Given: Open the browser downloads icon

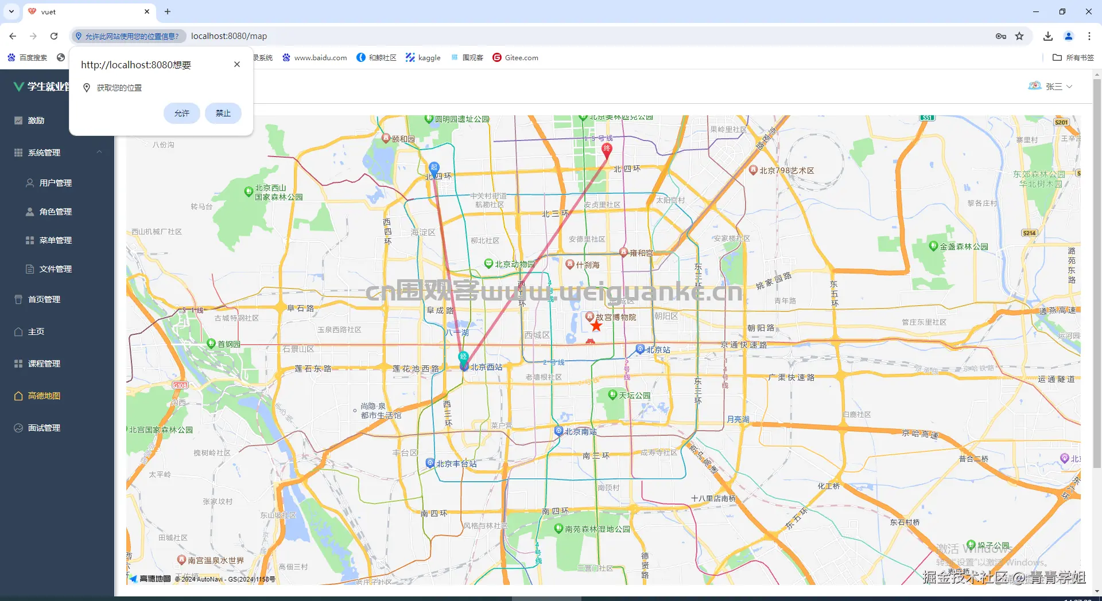Looking at the screenshot, I should [x=1048, y=36].
